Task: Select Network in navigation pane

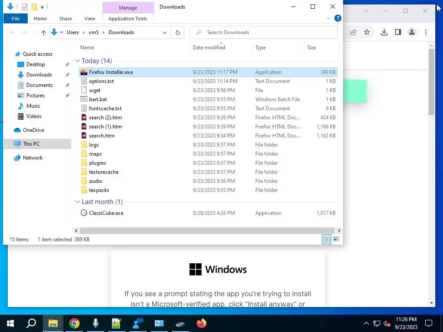Action: (x=32, y=158)
